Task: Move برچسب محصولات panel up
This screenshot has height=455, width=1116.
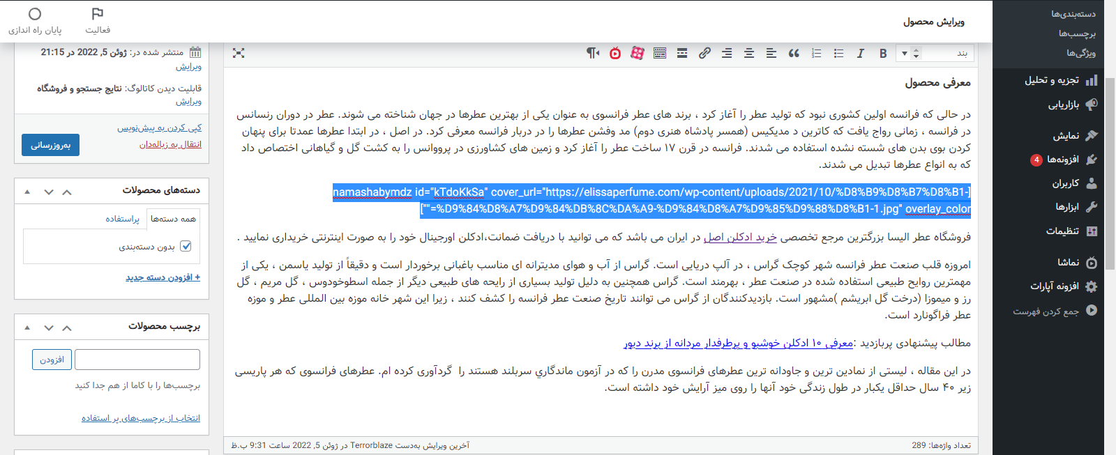Action: click(67, 327)
